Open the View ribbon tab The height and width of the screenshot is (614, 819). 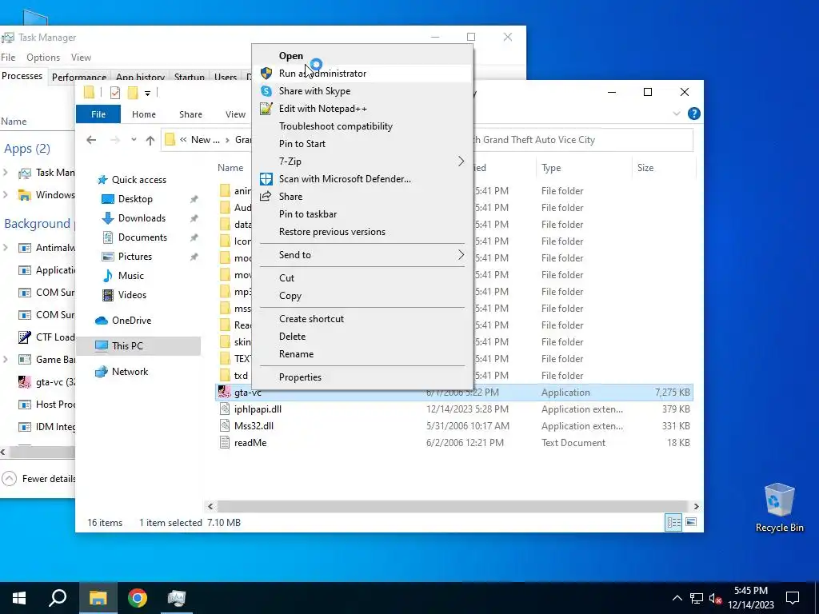click(x=236, y=114)
